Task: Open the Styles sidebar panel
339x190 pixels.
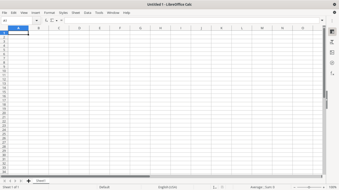Action: coord(332,42)
